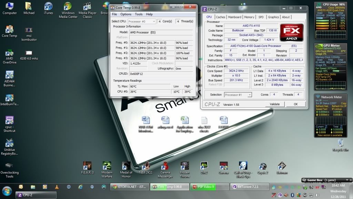Viewport: 353px width, 199px height.
Task: Launch the Batman game shortcut
Action: (x=282, y=168)
